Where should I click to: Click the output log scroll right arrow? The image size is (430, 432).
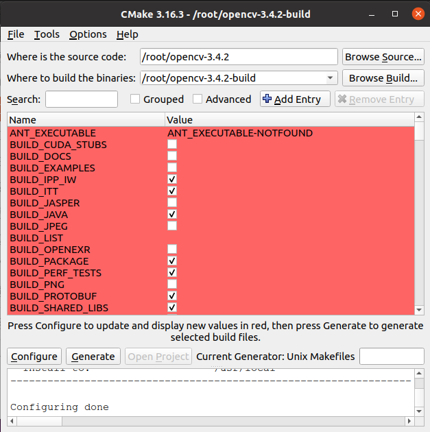409,421
